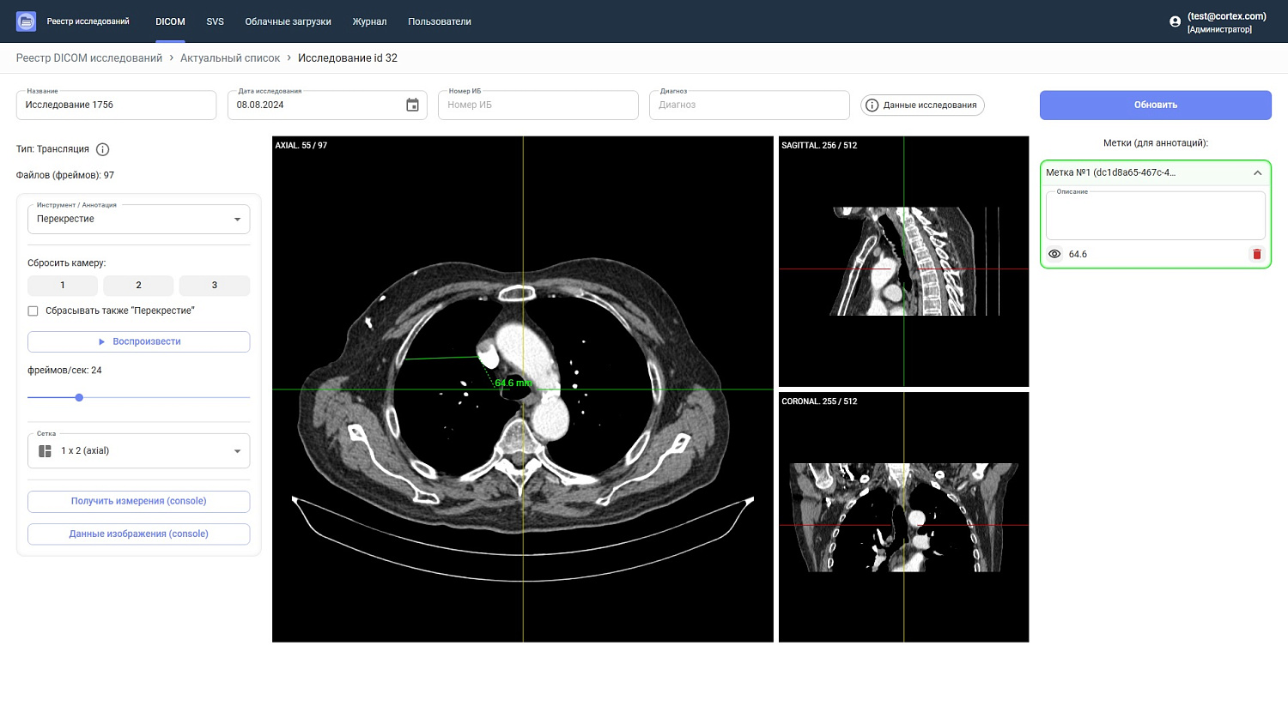Screen dimensions: 1288x724
Task: Click info icon in Данные исследования
Action: click(872, 105)
